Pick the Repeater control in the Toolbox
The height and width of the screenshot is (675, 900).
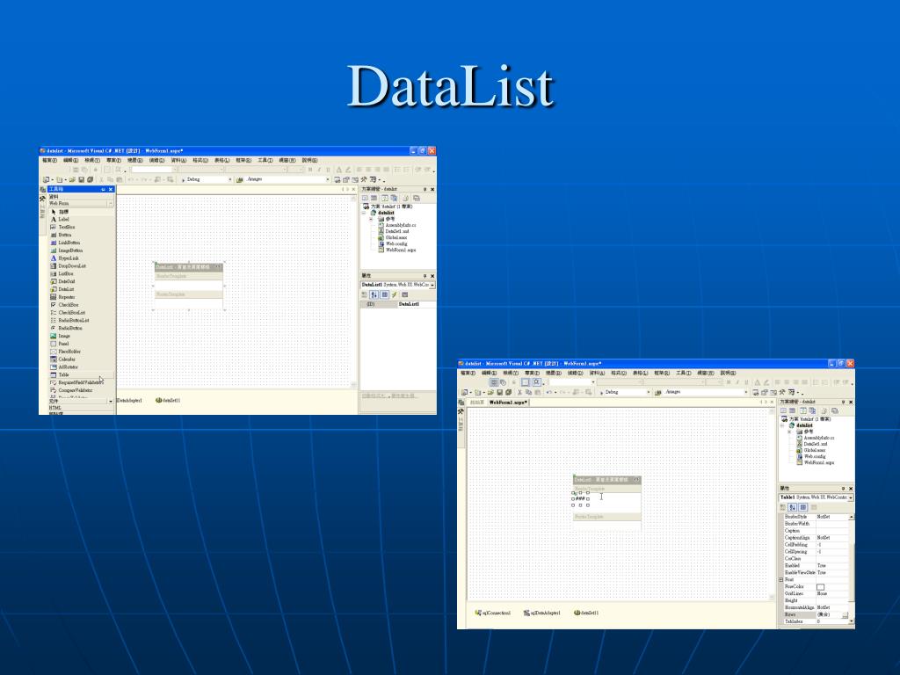(62, 297)
